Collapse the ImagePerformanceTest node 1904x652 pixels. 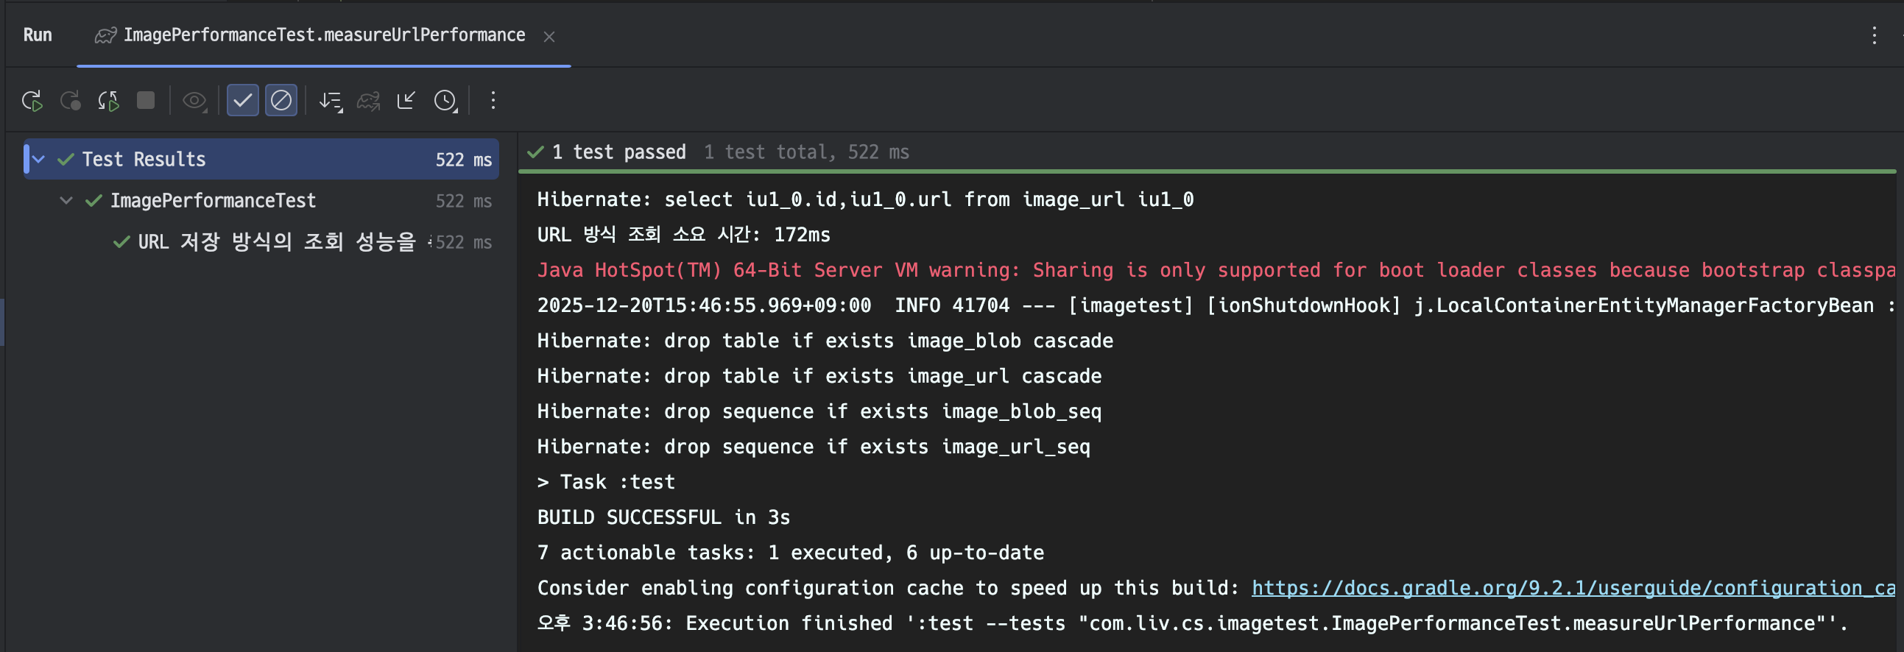pos(66,200)
